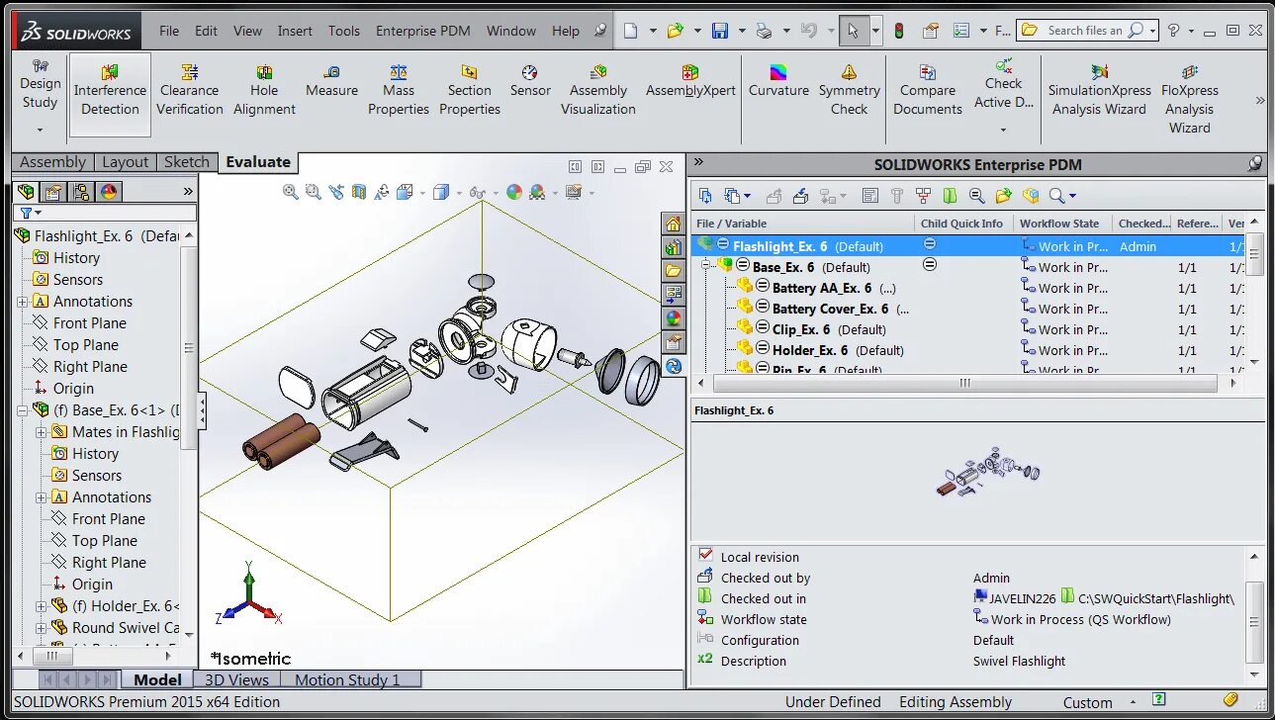Expand Mates in Flashlight node

pyautogui.click(x=42, y=432)
